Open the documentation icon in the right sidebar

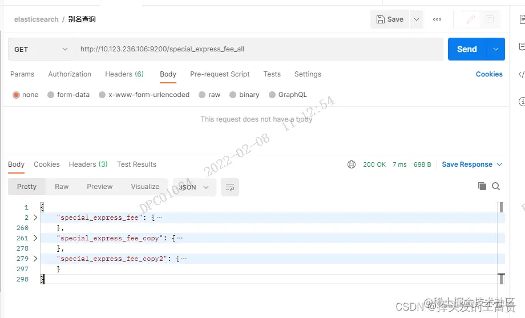coord(522,19)
